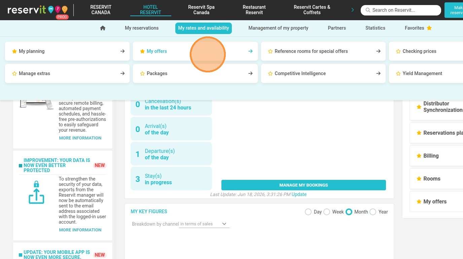Open the Rooms shortcut
Viewport: 463px width, 259px height.
pyautogui.click(x=436, y=179)
